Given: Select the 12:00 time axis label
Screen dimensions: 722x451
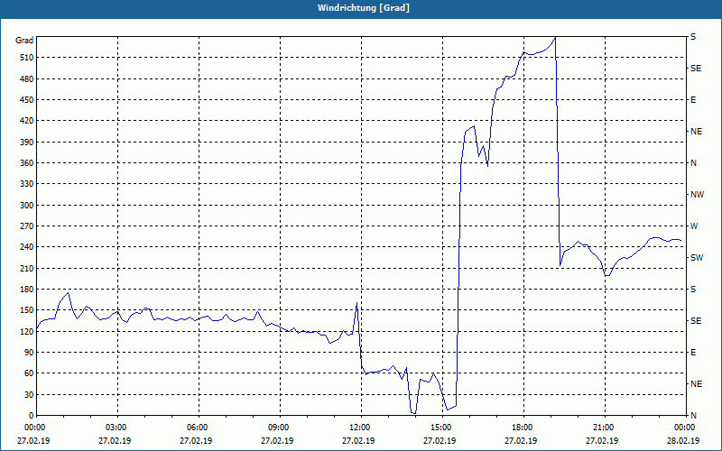Looking at the screenshot, I should [358, 428].
